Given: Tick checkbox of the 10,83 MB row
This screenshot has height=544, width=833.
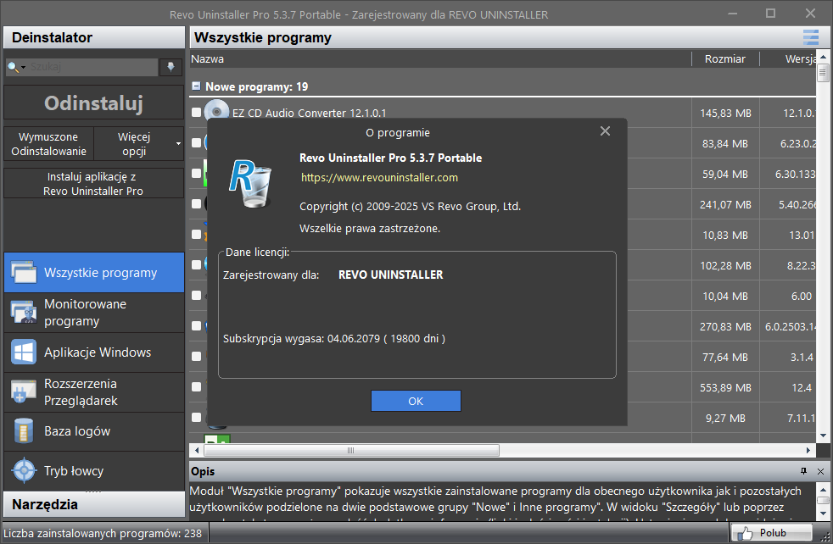Looking at the screenshot, I should pos(197,234).
